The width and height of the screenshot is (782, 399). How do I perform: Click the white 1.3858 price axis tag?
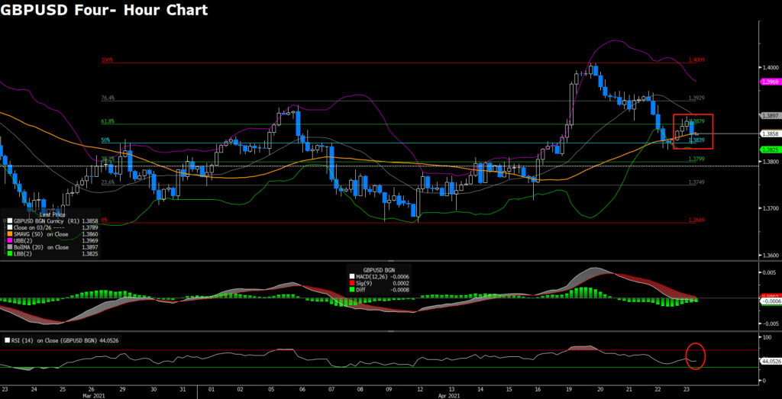pyautogui.click(x=770, y=134)
